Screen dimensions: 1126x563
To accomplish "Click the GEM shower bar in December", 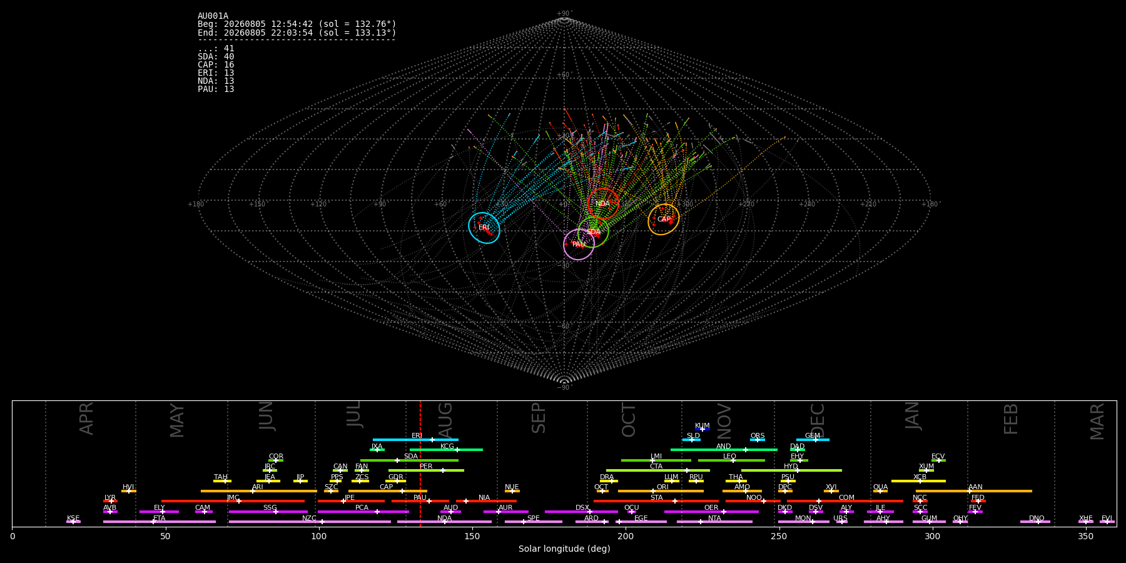I will tap(813, 440).
